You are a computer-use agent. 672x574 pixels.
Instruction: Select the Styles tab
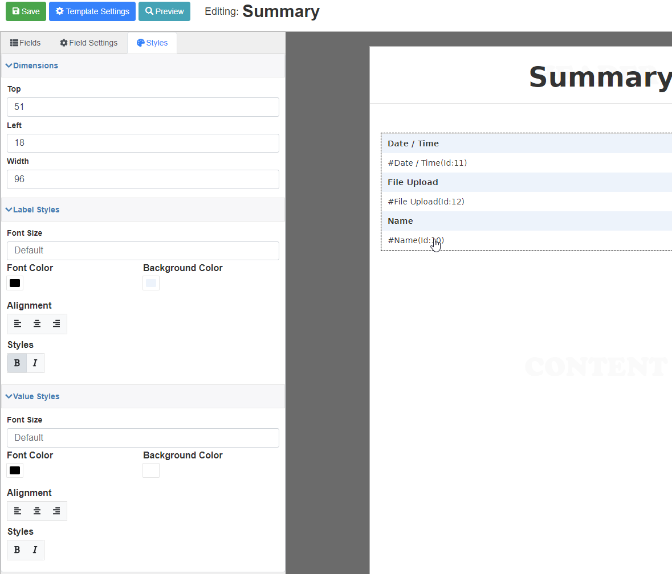pyautogui.click(x=152, y=43)
